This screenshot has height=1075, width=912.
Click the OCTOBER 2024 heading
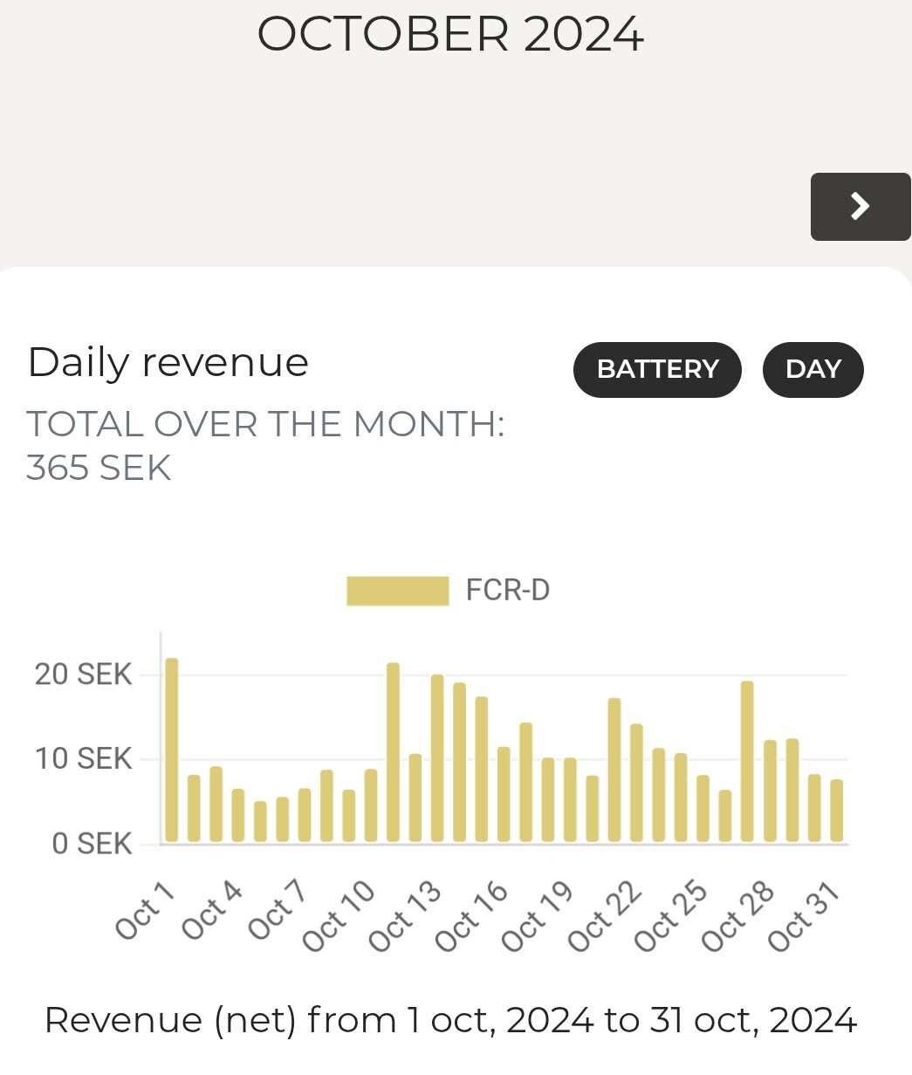tap(450, 35)
